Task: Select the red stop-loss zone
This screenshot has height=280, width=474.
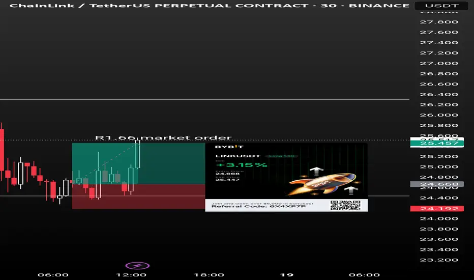Action: 138,197
